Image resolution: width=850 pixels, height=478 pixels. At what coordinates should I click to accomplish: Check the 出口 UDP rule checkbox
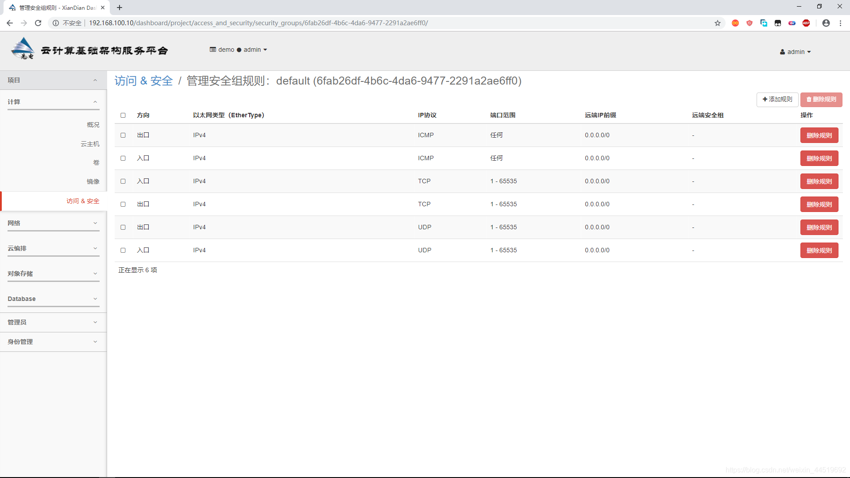tap(123, 227)
